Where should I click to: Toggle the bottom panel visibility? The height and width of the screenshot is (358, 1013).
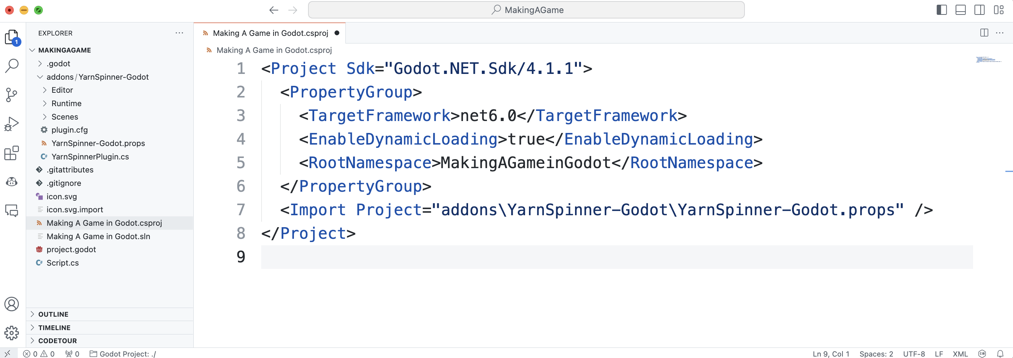[960, 10]
